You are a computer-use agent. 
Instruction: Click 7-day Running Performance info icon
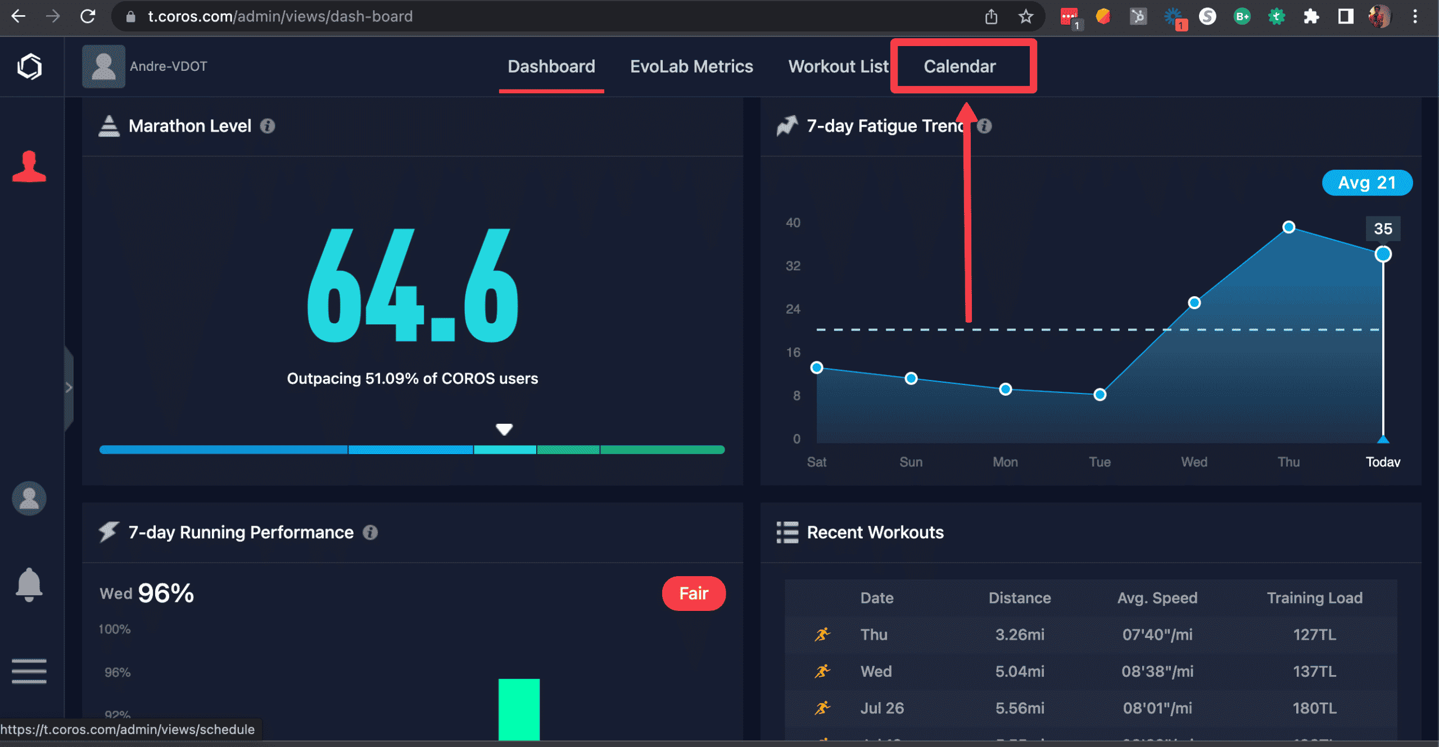tap(370, 532)
